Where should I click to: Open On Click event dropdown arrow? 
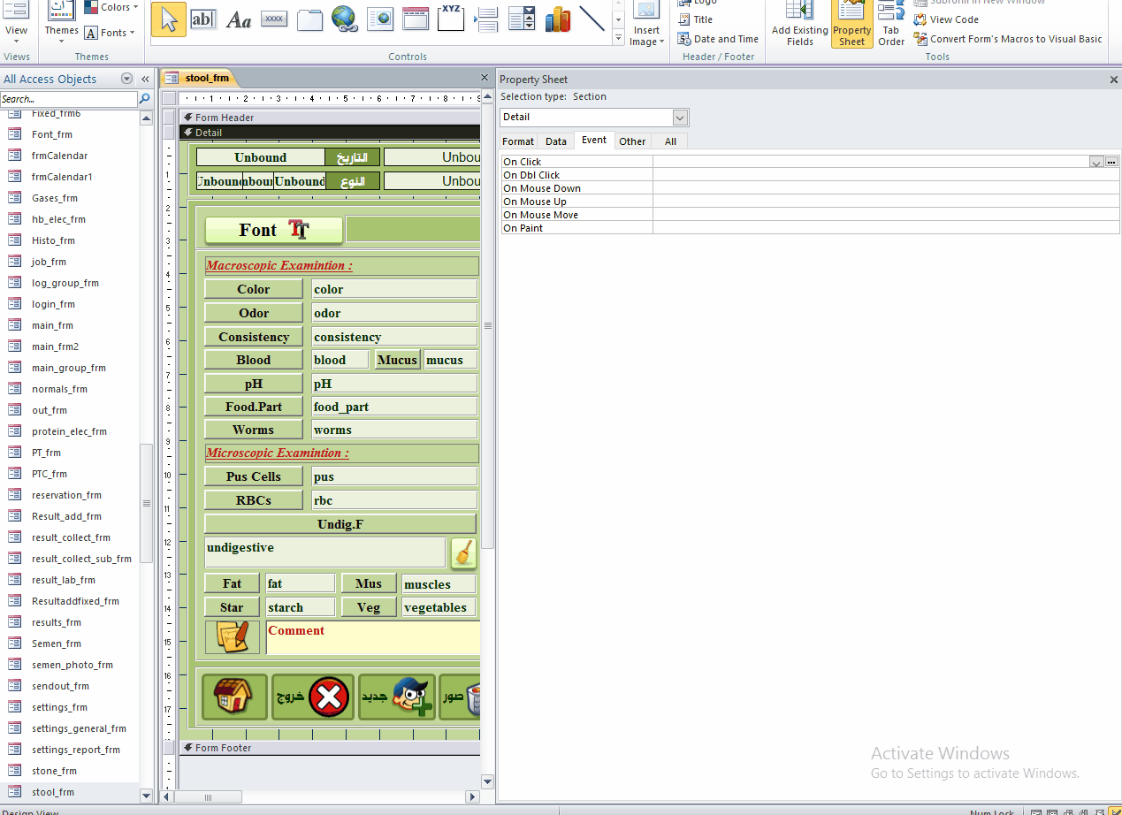click(x=1096, y=162)
